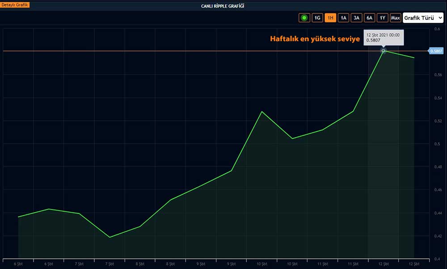Viewport: 447px width, 269px height.
Task: Open the Grafik Türü dropdown
Action: 423,18
